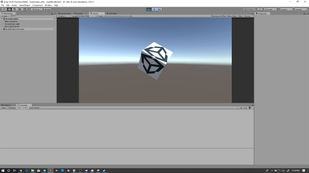
Task: Switch to the Scene tab
Action: click(x=78, y=13)
